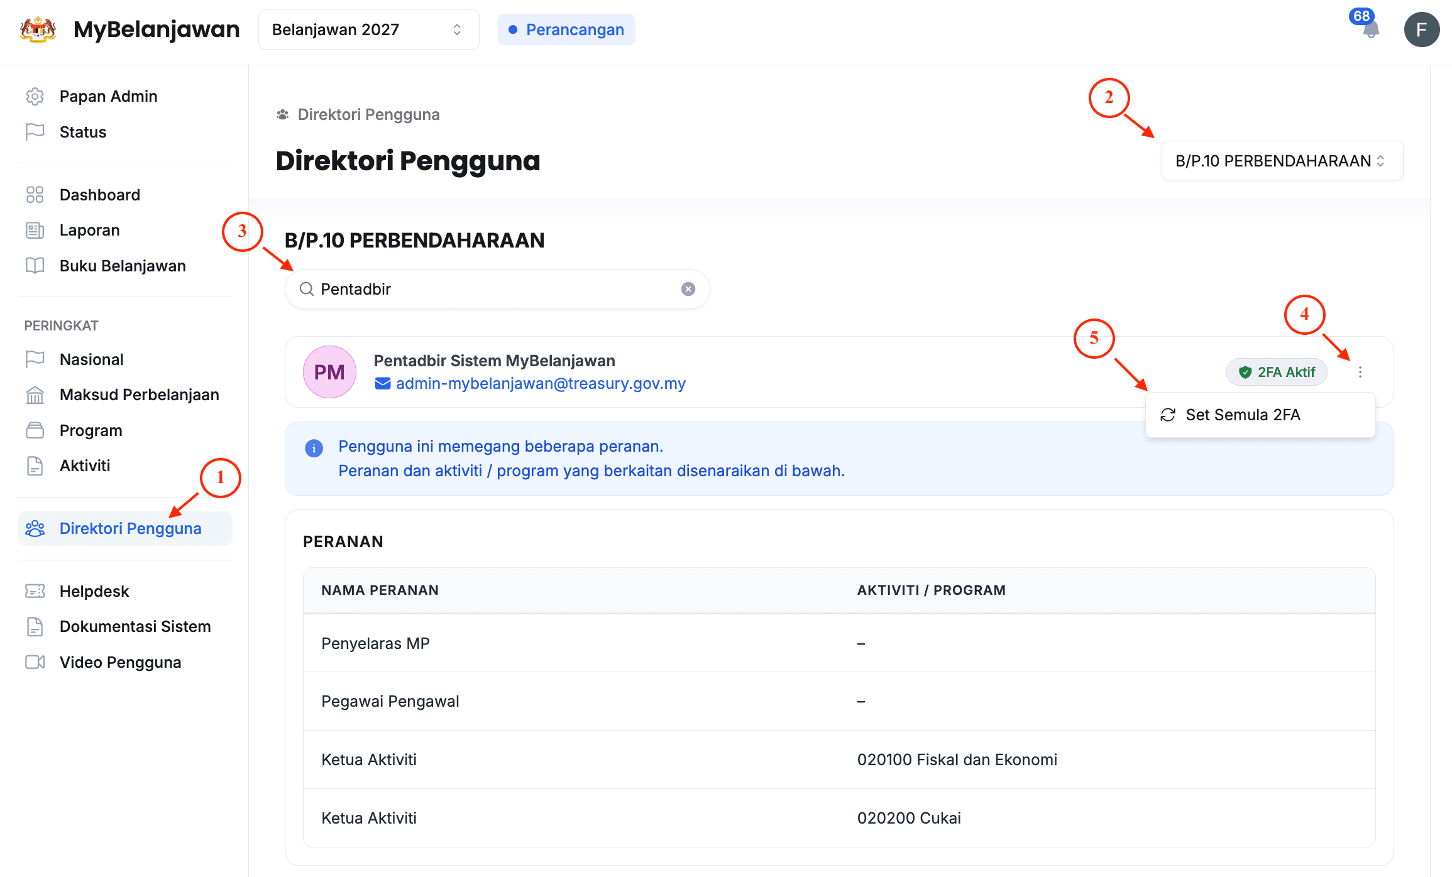Click the Buku Belanjawan book icon

click(x=35, y=266)
